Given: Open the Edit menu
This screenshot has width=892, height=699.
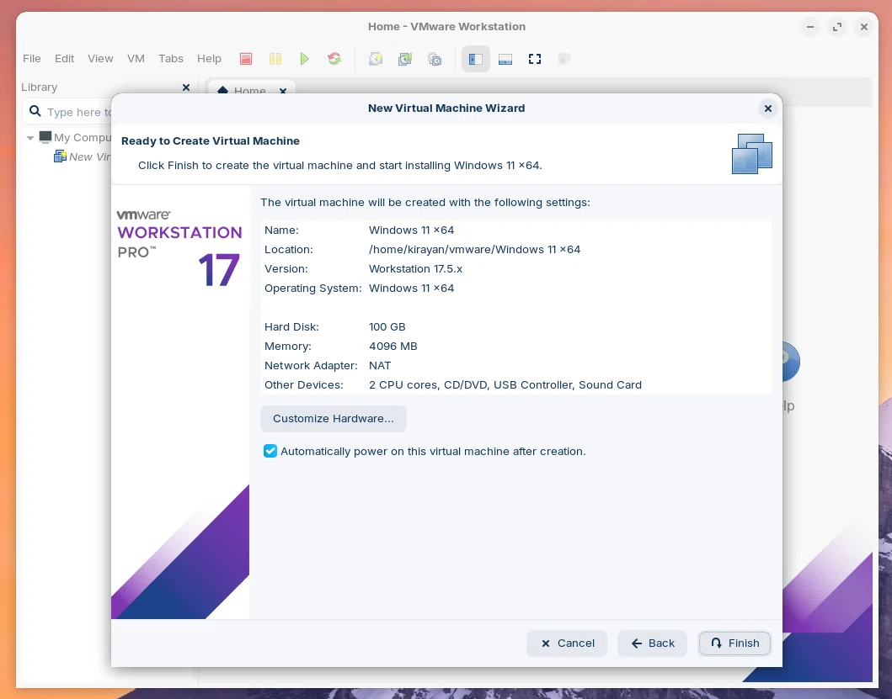Looking at the screenshot, I should pyautogui.click(x=64, y=59).
